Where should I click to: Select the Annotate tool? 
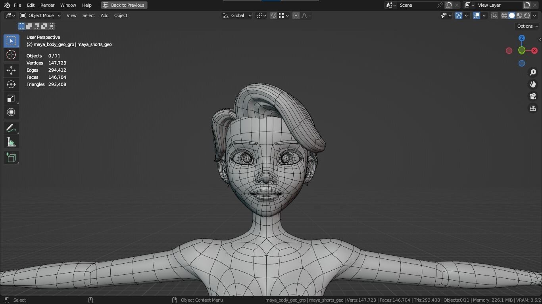tap(11, 128)
